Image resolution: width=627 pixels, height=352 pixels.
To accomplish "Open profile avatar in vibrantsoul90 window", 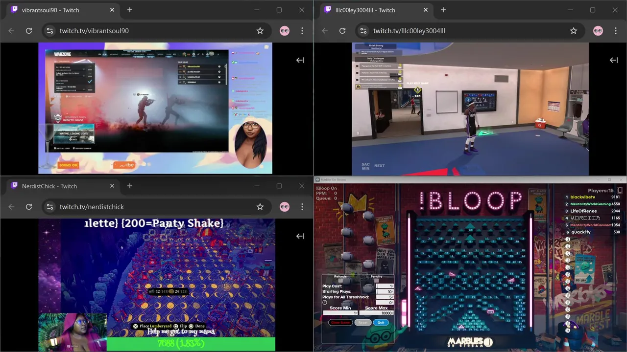I will click(x=285, y=31).
